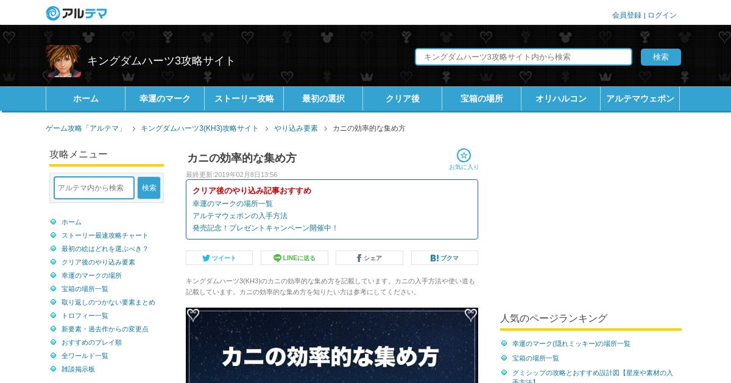The image size is (731, 383).
Task: Bookmark with Hatena ブクマ button
Action: (x=445, y=258)
